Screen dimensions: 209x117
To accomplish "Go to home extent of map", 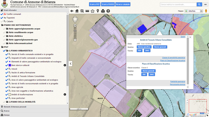I will [x=77, y=11].
